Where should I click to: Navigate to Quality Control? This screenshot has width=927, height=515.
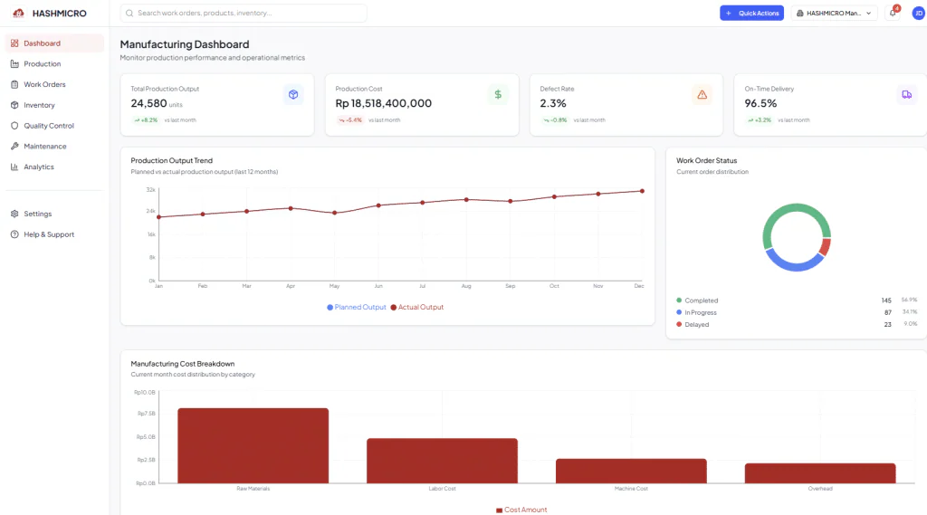pyautogui.click(x=54, y=126)
